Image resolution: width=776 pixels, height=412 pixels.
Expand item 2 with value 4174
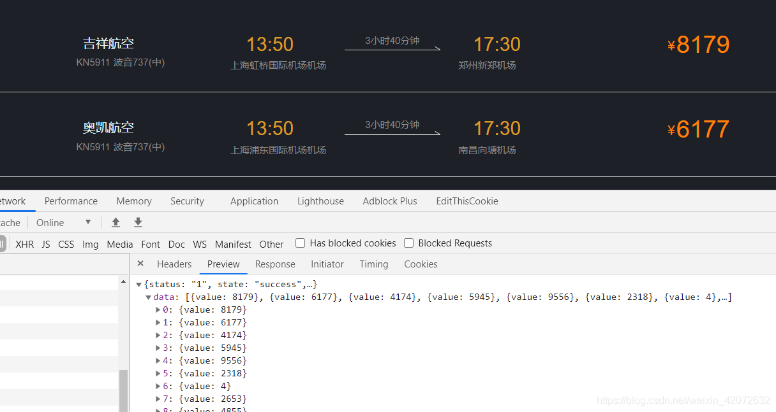click(x=158, y=336)
